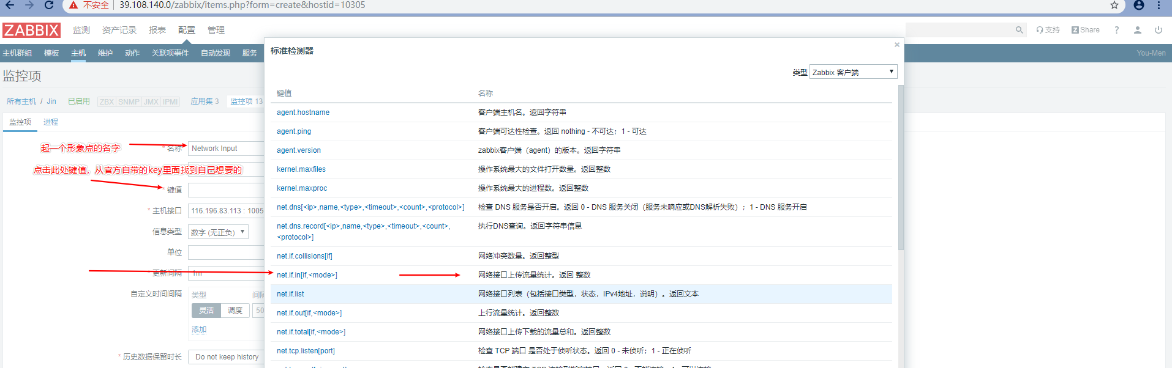
Task: Click the popup vertical scrollbar
Action: point(900,168)
